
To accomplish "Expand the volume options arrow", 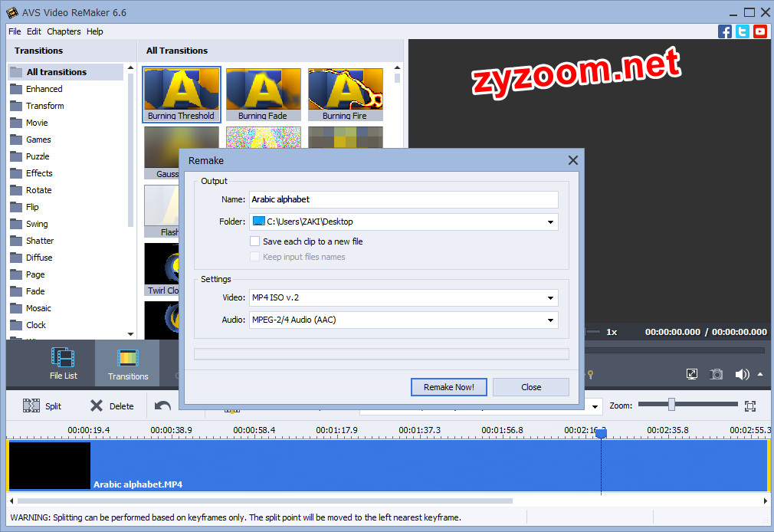I will 760,374.
